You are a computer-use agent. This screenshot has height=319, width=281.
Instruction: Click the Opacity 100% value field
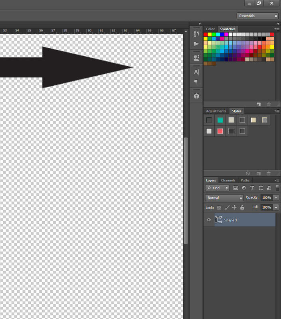267,198
